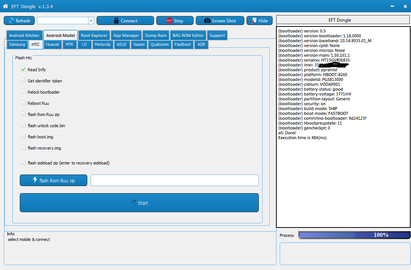Minimize the EFT Dongle window
The image size is (411, 270).
pos(392,6)
